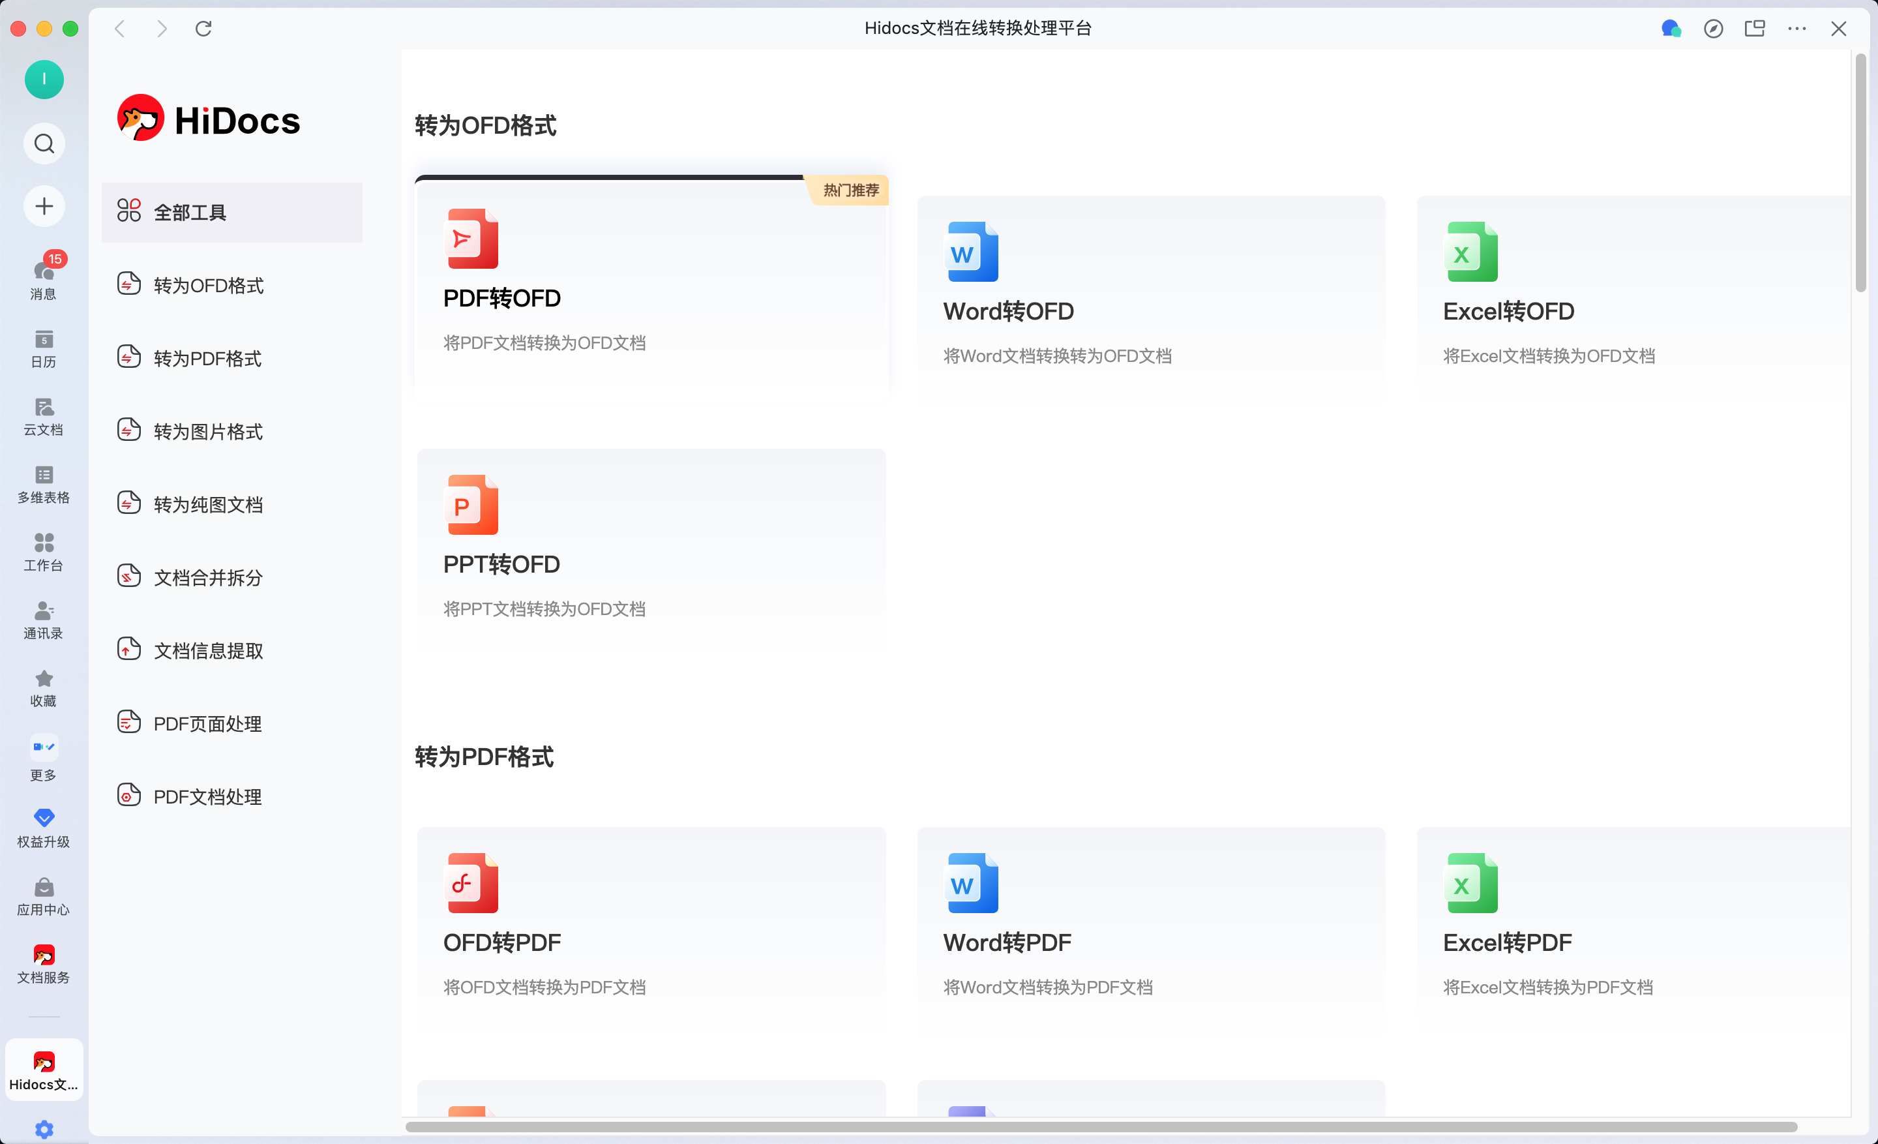
Task: Click the vertical scrollbar thumb
Action: (1860, 173)
